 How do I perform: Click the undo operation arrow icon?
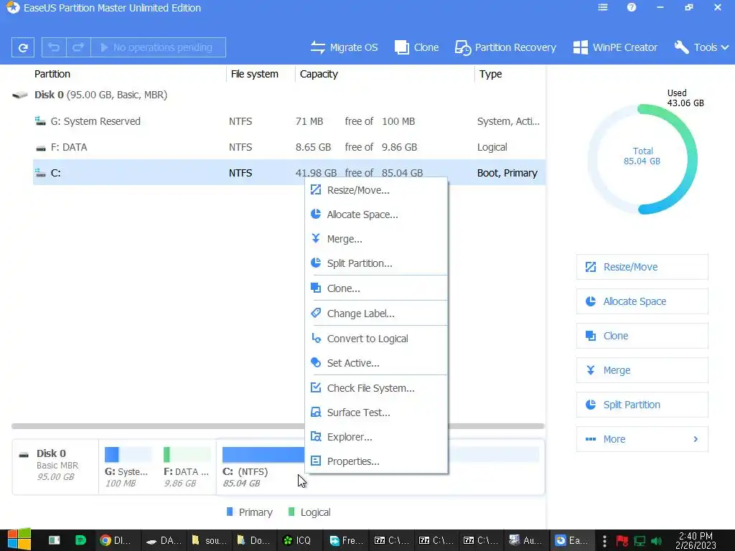click(54, 47)
